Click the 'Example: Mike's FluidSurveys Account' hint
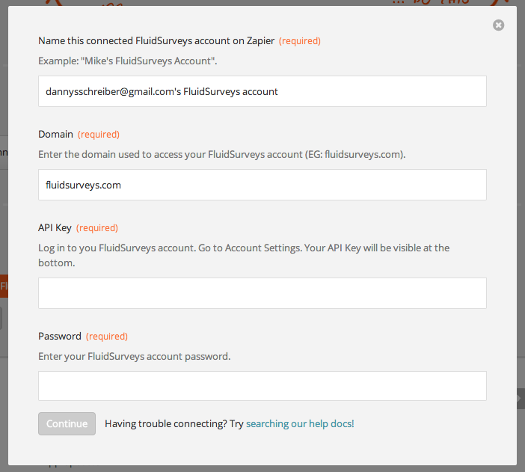This screenshot has width=525, height=472. pyautogui.click(x=128, y=61)
